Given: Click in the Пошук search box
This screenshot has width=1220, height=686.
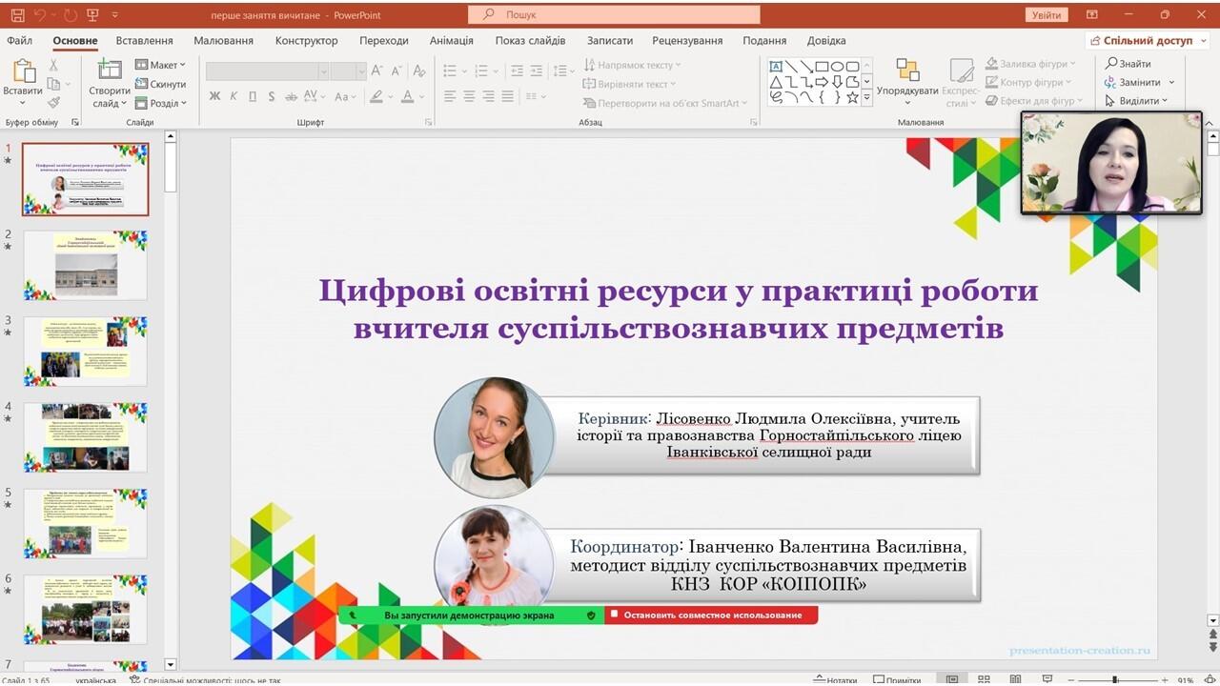Looking at the screenshot, I should (614, 14).
